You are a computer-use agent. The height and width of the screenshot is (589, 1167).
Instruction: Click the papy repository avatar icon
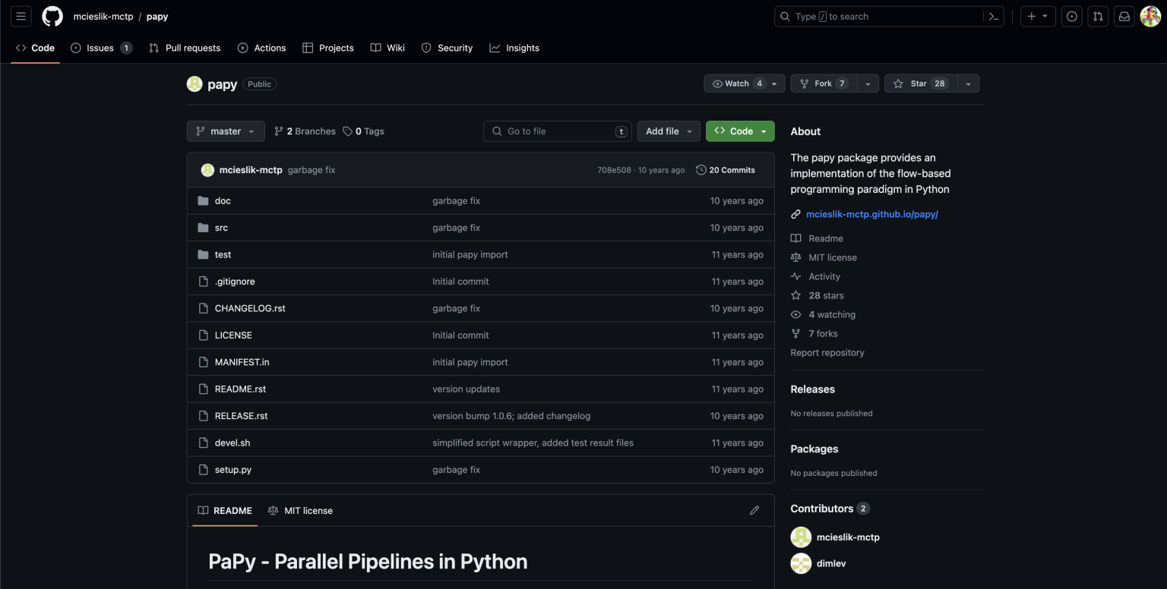click(194, 84)
